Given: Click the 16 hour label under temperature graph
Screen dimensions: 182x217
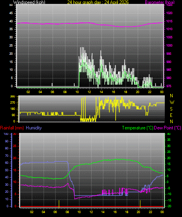Looking at the screenshot, I should 115,212.
